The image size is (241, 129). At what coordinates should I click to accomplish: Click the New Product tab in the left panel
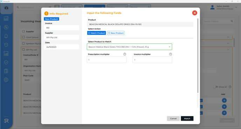51,19
